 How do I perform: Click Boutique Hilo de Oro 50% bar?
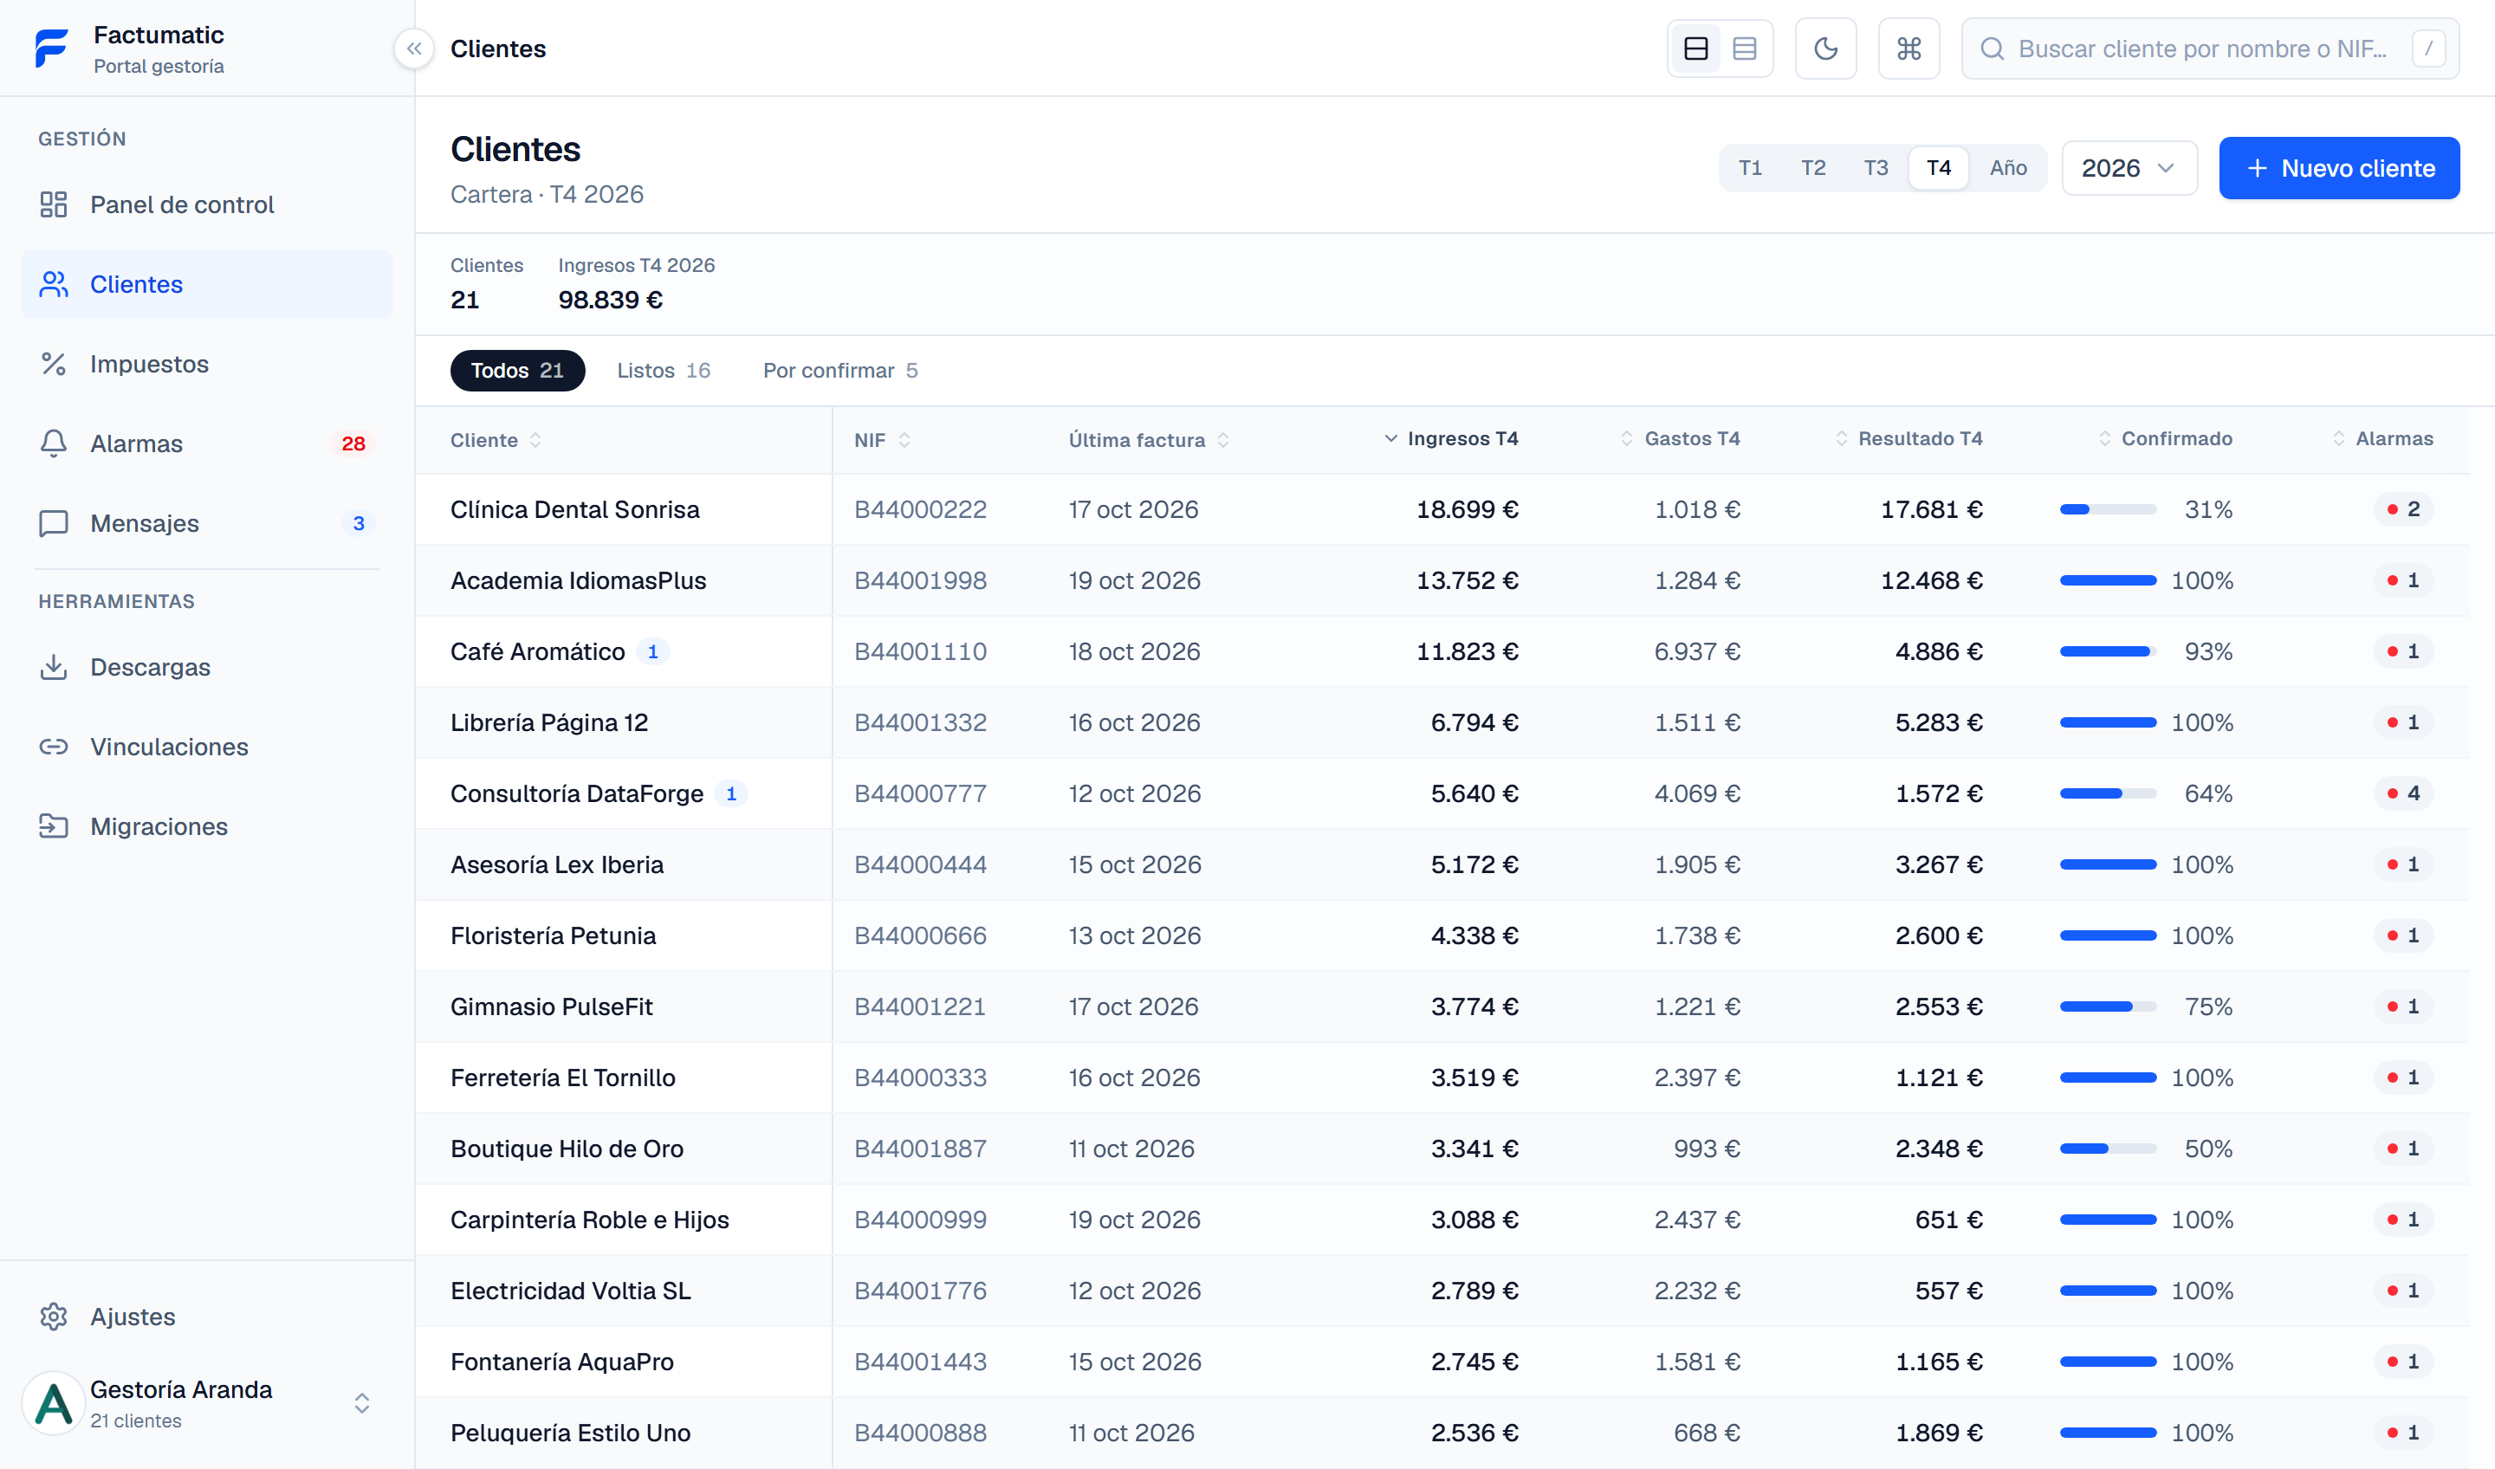tap(2108, 1149)
